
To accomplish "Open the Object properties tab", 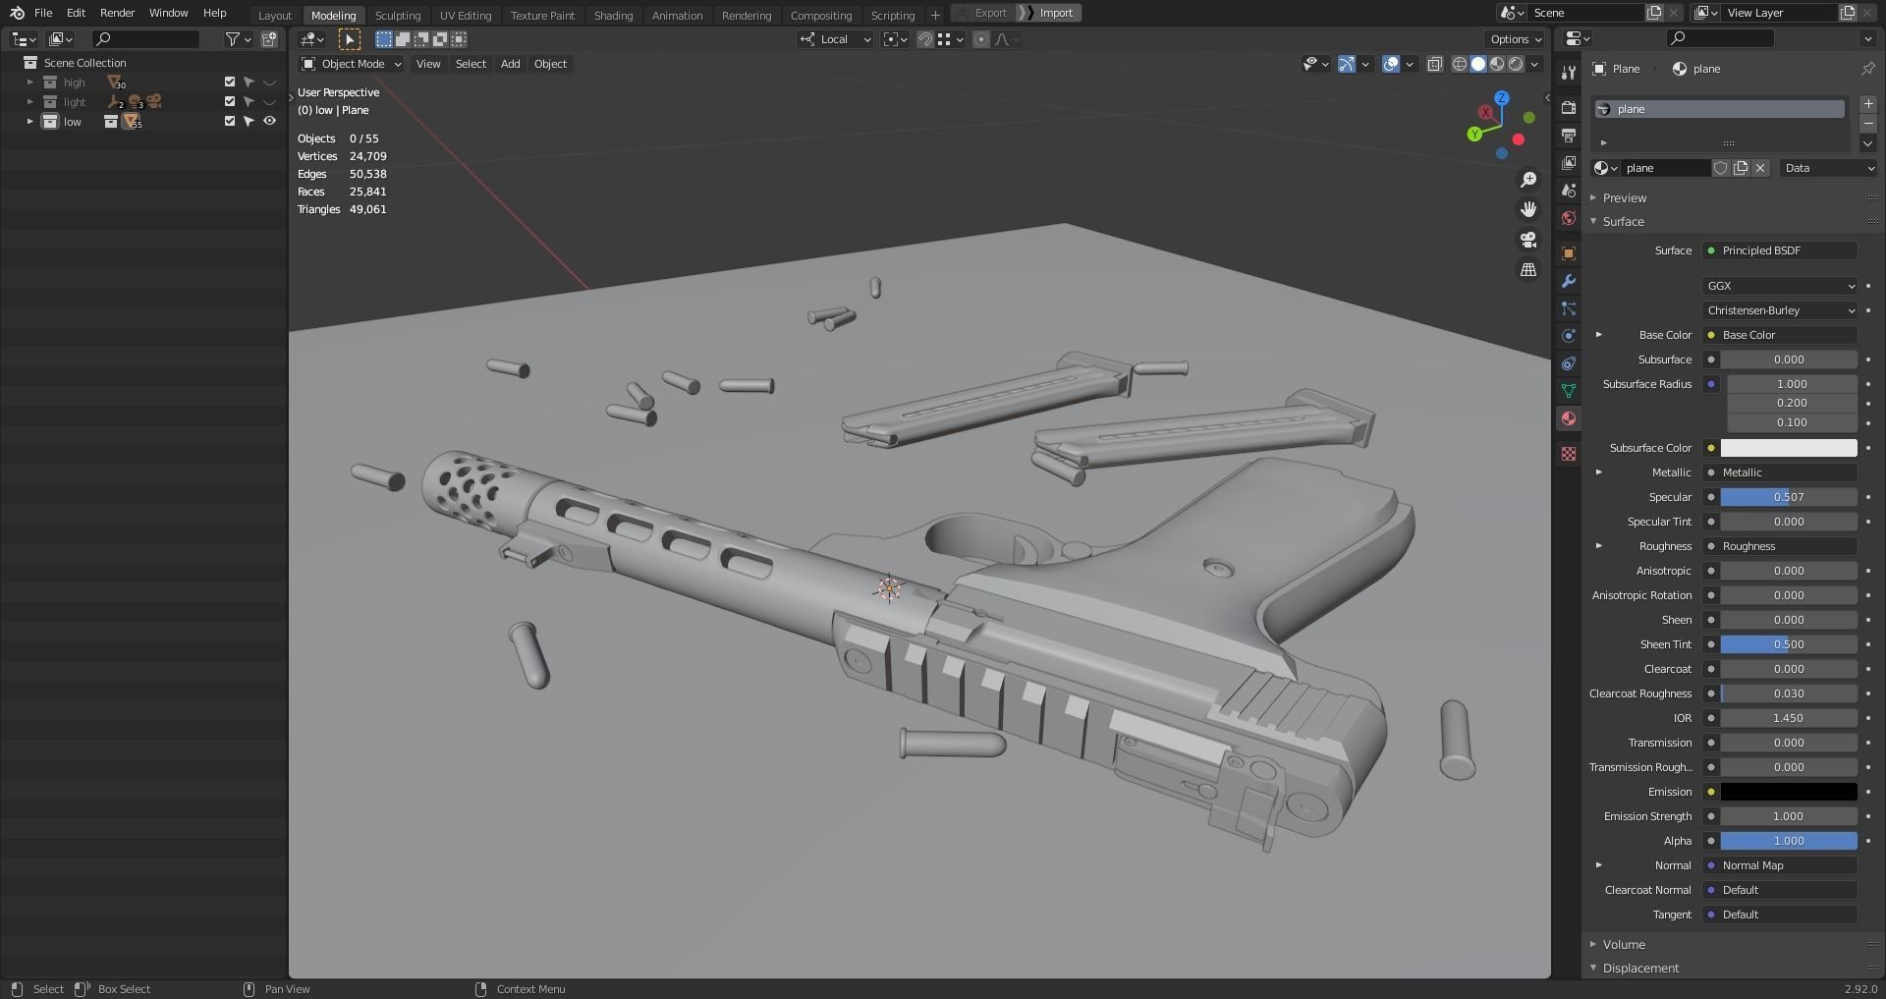I will click(1569, 253).
